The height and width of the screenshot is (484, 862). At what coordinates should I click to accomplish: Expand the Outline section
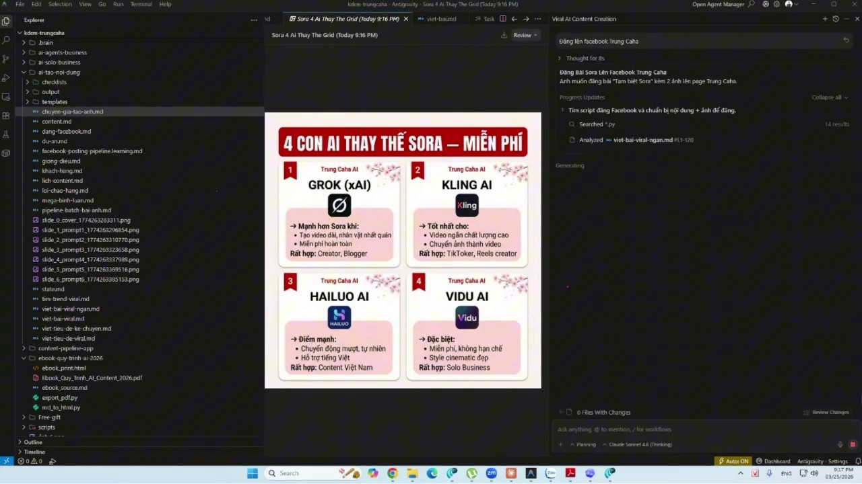coord(32,442)
